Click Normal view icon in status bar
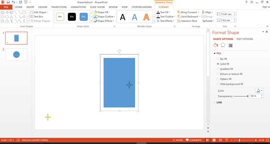This screenshot has width=270, height=144. (x=208, y=140)
